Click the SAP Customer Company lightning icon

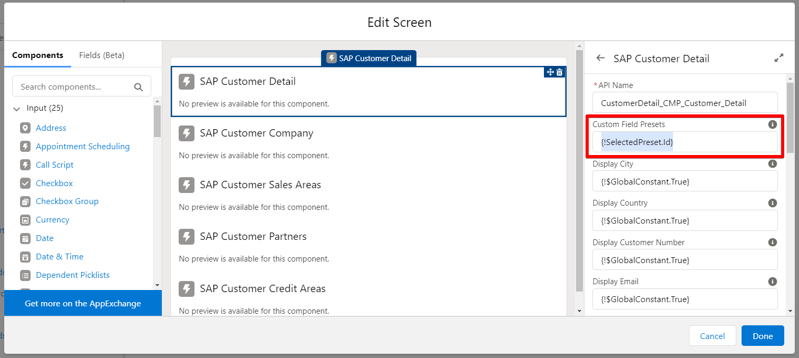point(187,133)
